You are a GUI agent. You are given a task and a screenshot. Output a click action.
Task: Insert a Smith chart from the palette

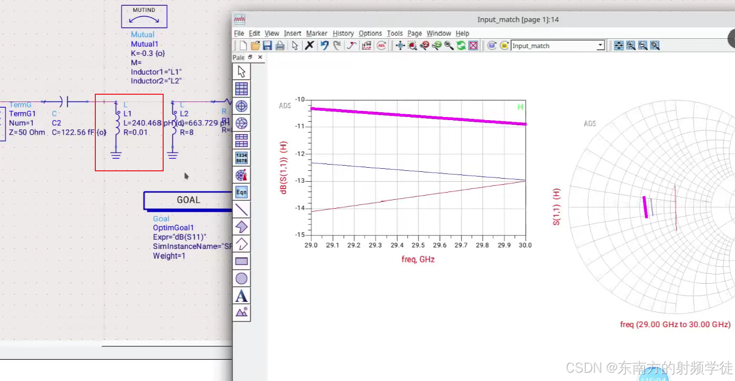(x=241, y=123)
